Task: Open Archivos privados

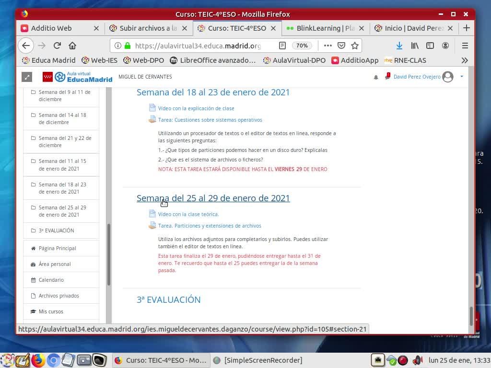Action: (x=61, y=296)
